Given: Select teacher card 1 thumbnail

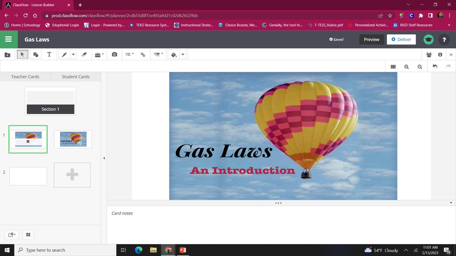Looking at the screenshot, I should click(x=28, y=139).
